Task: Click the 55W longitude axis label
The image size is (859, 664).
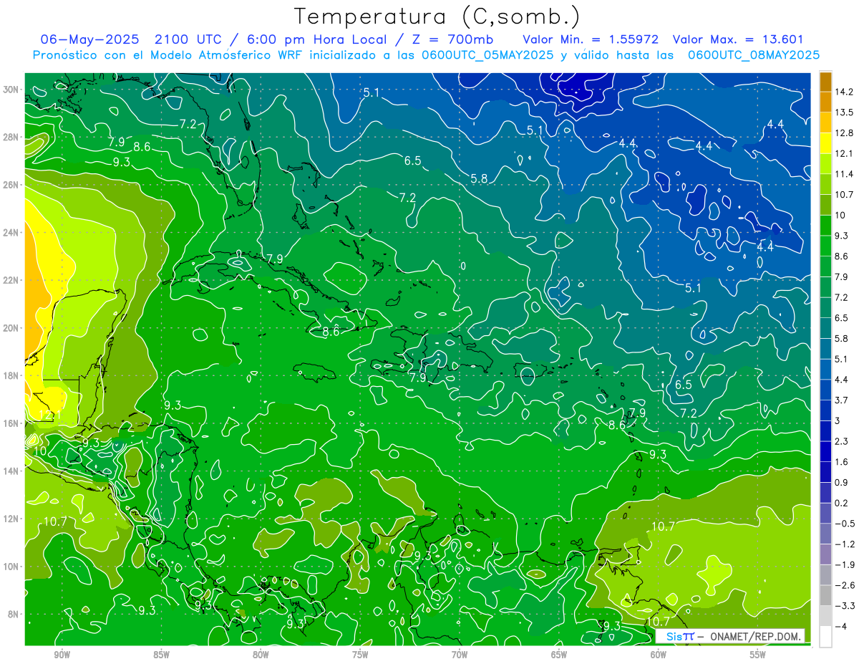Action: (757, 655)
